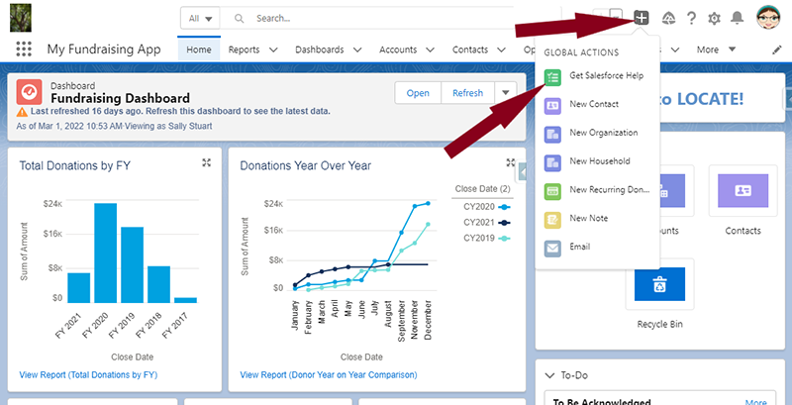792x405 pixels.
Task: Open the More navigation dropdown
Action: (716, 50)
